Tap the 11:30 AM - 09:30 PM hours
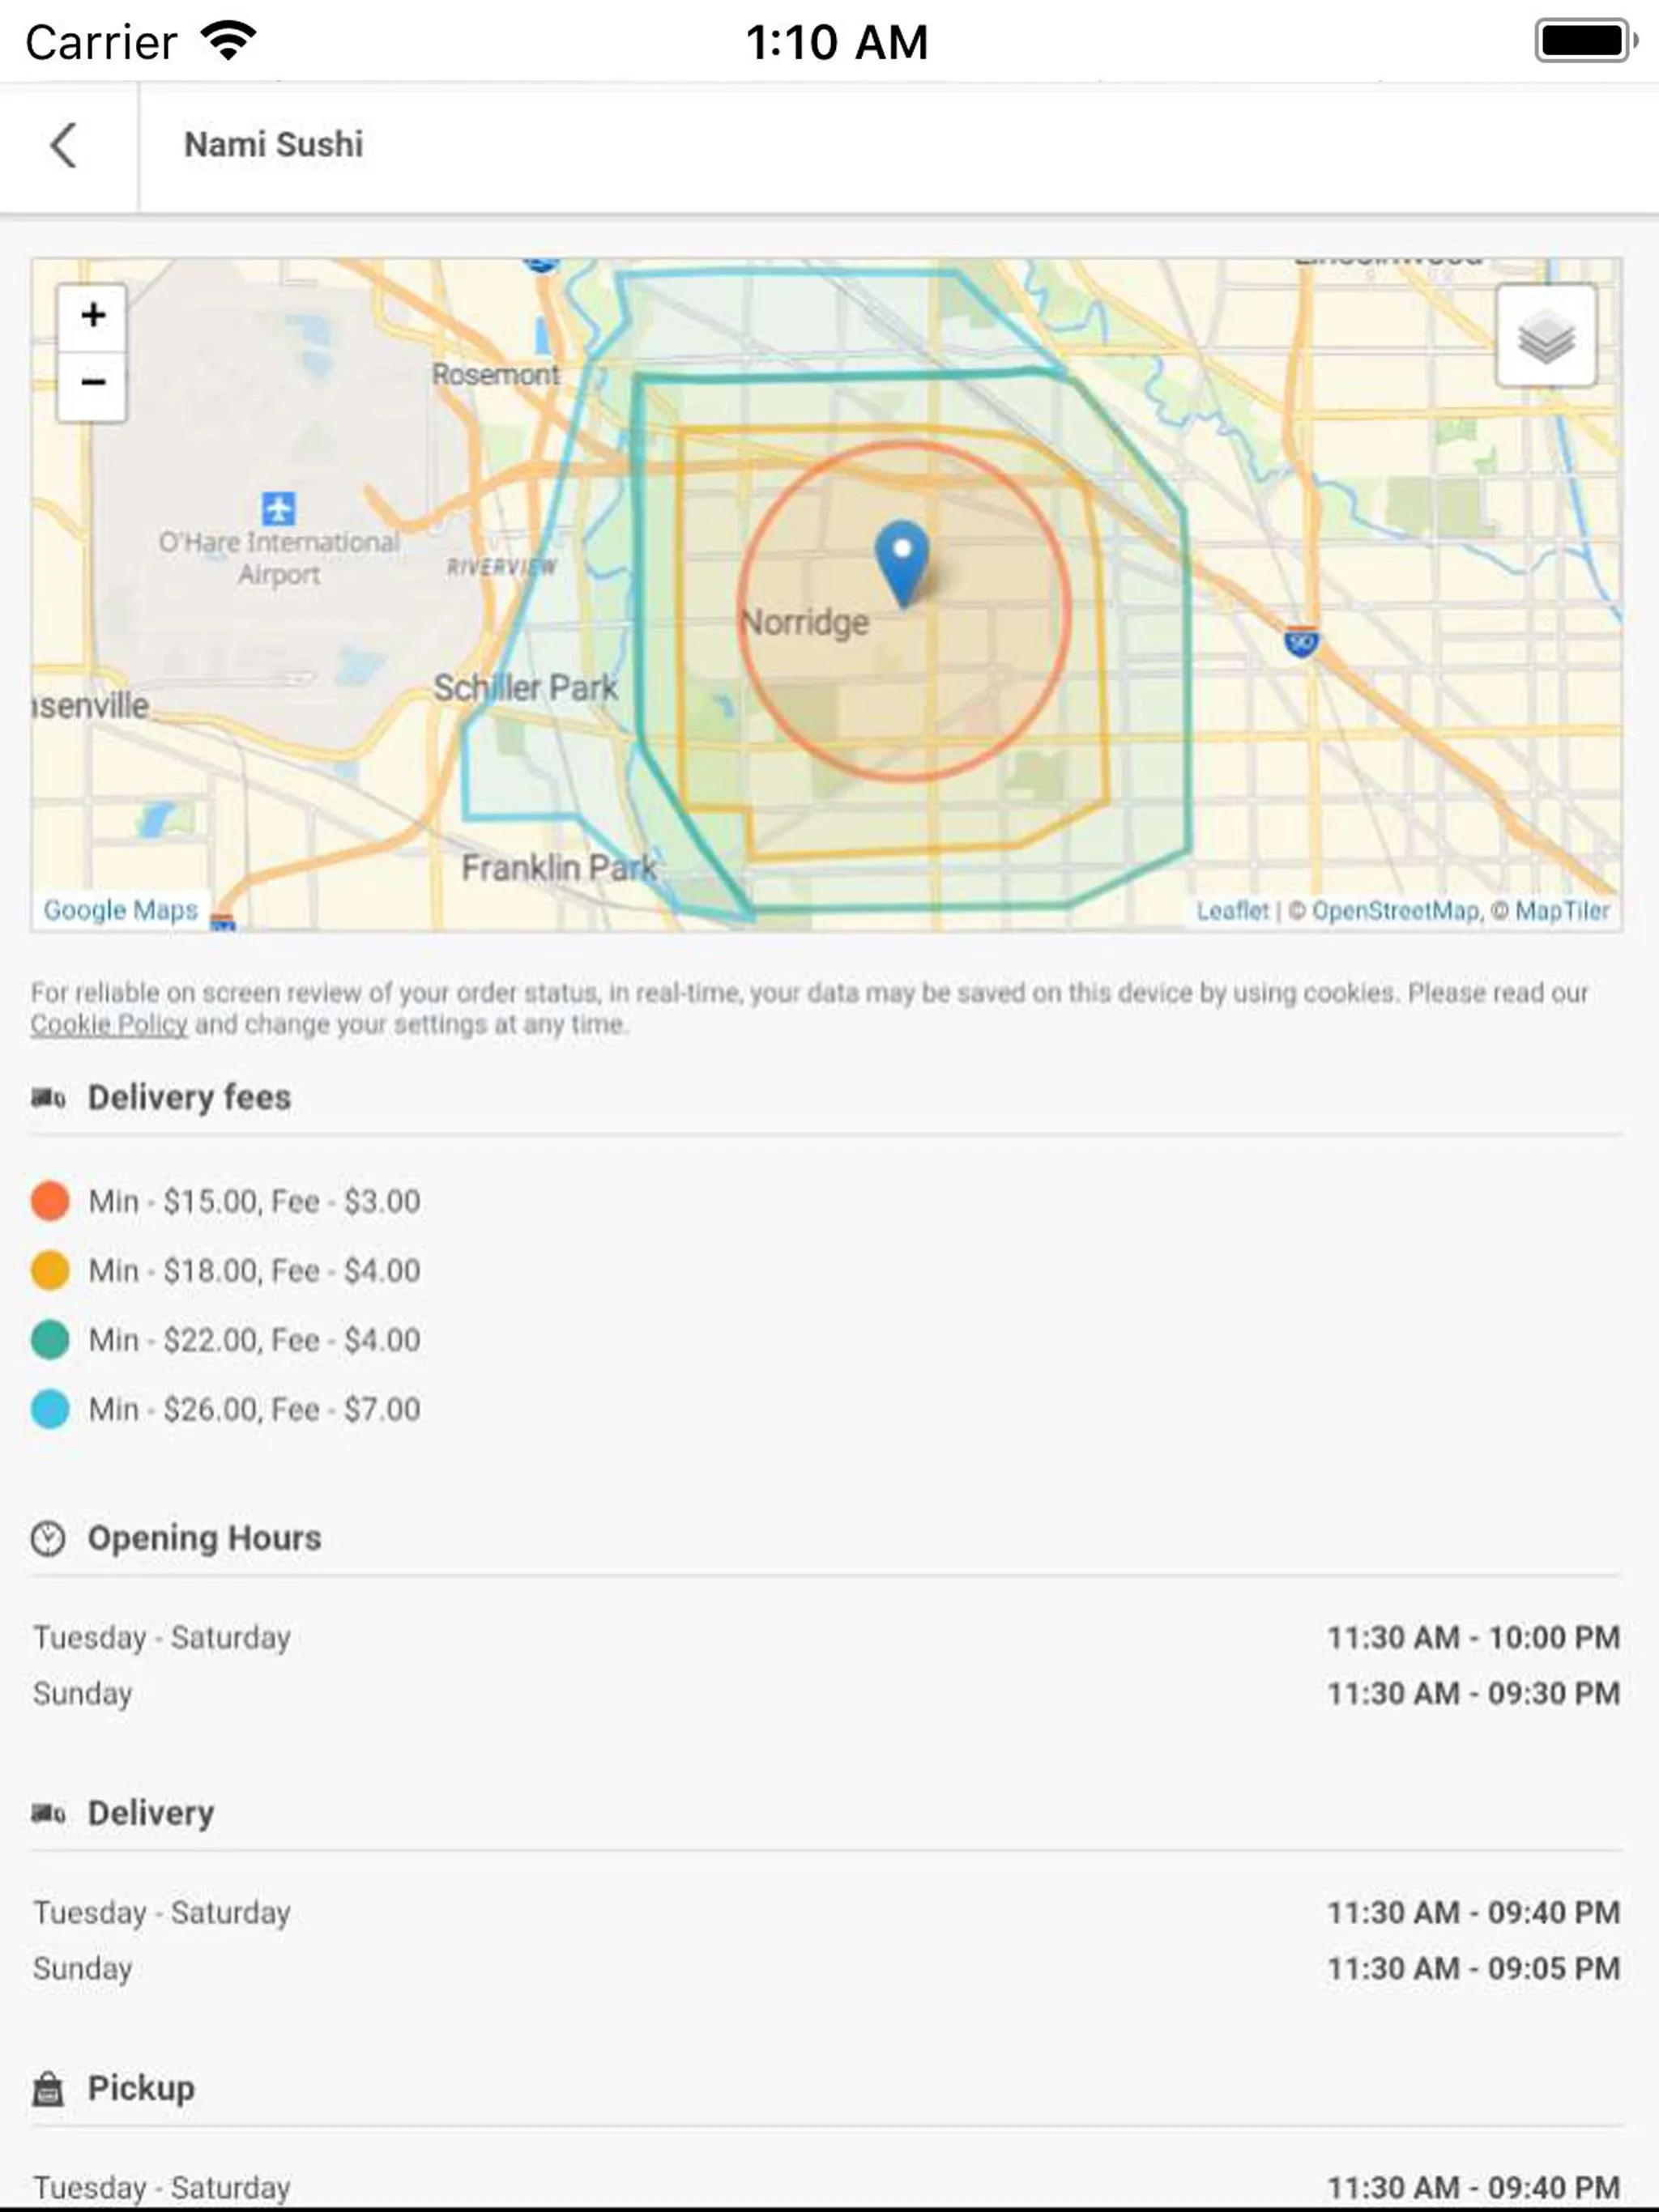 (1473, 1693)
